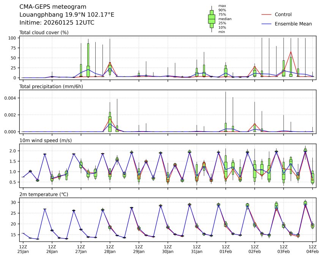Click the 12Z 25Jan time axis label
The image size is (323, 258).
click(x=23, y=249)
